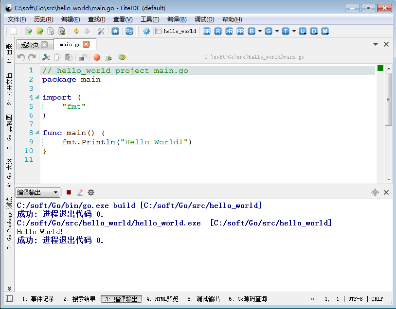This screenshot has width=396, height=309.
Task: Clear output with the eraser icon
Action: tap(80, 192)
